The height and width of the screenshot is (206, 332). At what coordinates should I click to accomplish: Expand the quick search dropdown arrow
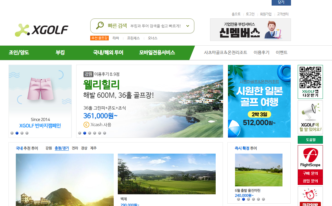pyautogui.click(x=188, y=26)
